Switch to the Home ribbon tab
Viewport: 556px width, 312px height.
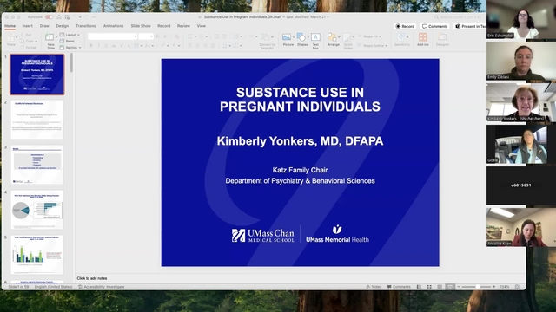(10, 26)
